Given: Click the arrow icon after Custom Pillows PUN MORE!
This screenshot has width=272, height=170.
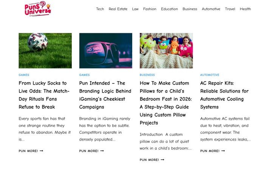Looking at the screenshot, I should click(162, 160).
